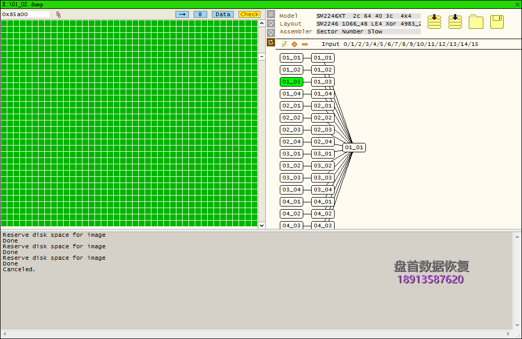Image resolution: width=522 pixels, height=339 pixels.
Task: Click the minus button beside block map
Action: tap(262, 56)
